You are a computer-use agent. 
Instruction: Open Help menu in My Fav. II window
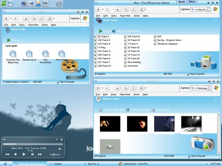tap(145, 94)
